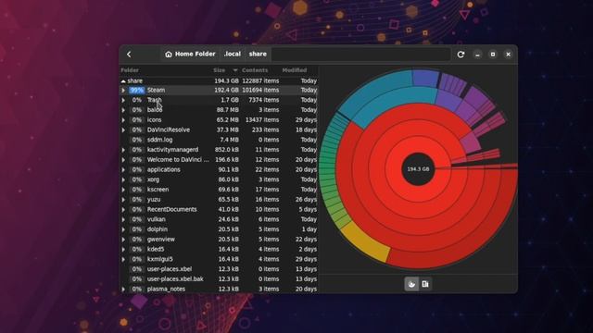Switch to treemap chart view
Screen dimensions: 593x333
coord(425,284)
